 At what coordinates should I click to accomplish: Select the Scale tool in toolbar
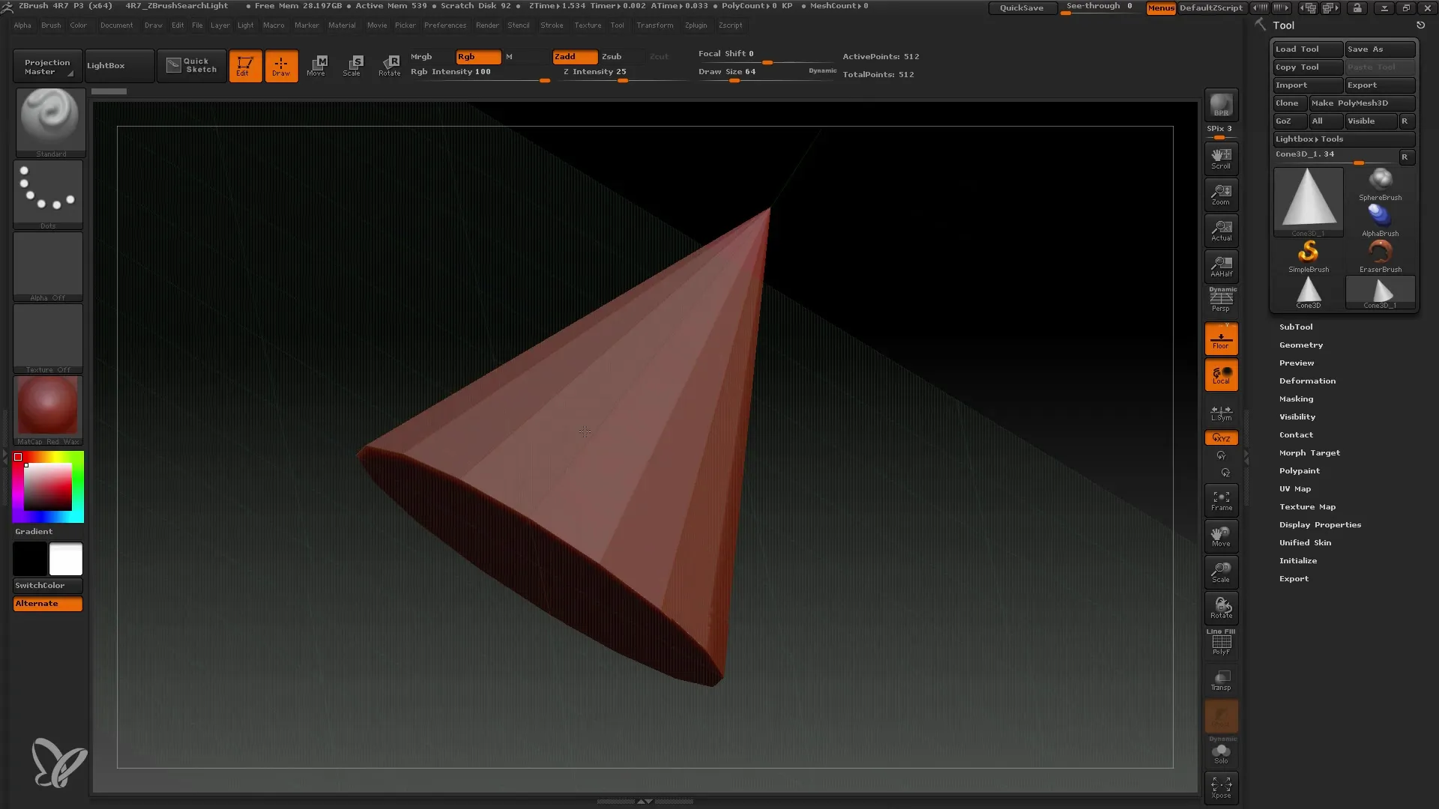(x=353, y=65)
